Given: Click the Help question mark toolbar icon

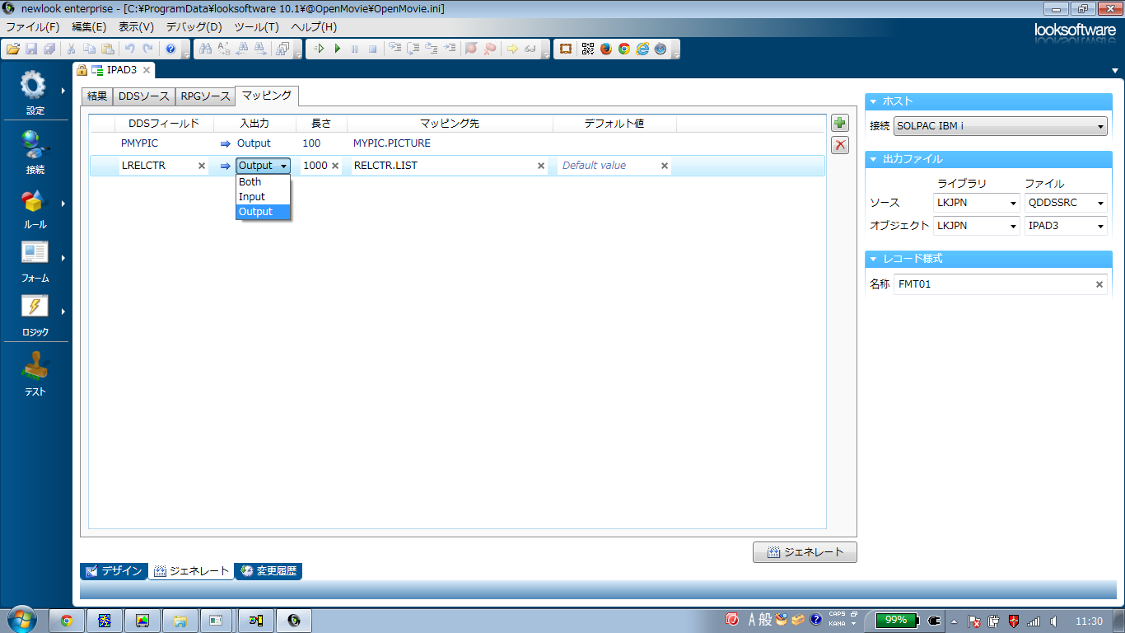Looking at the screenshot, I should 170,49.
